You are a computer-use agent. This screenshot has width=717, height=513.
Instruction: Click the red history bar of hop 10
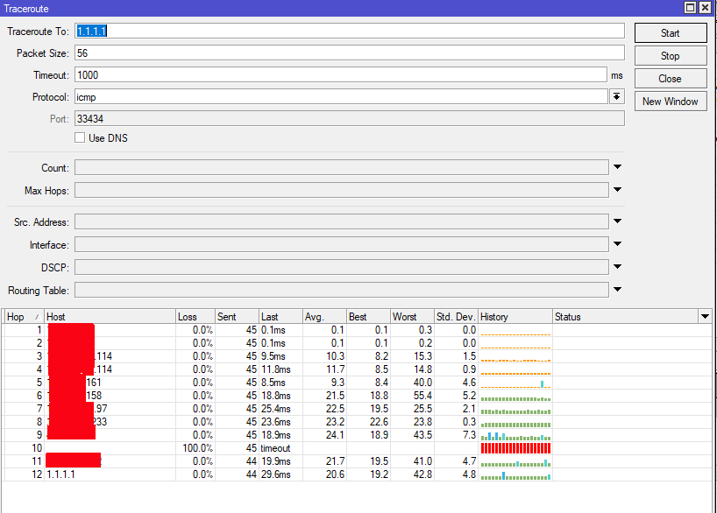(515, 448)
